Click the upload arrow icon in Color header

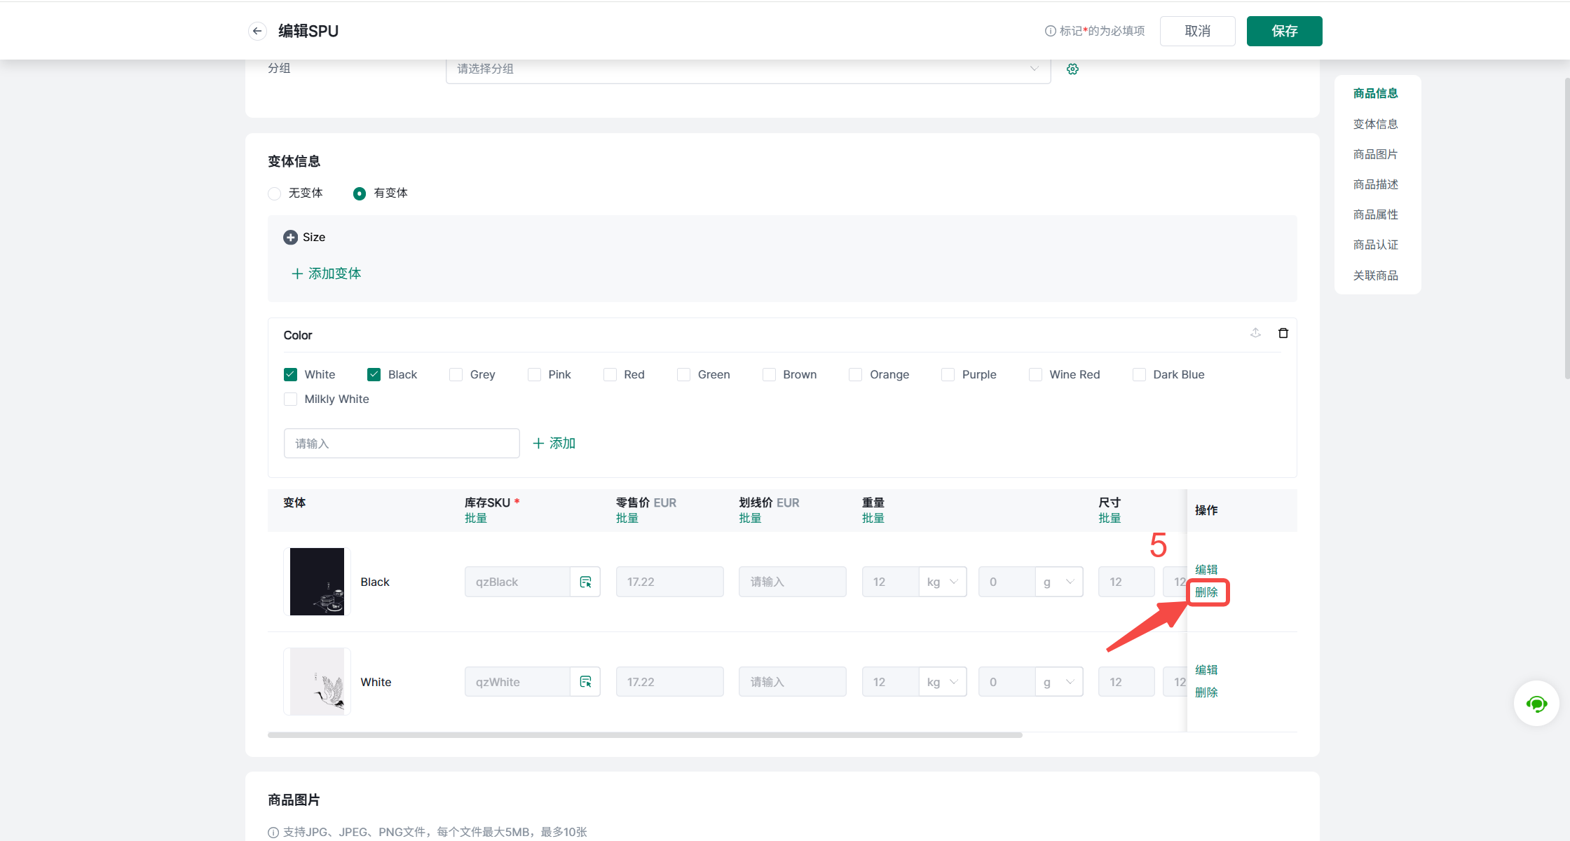tap(1255, 334)
